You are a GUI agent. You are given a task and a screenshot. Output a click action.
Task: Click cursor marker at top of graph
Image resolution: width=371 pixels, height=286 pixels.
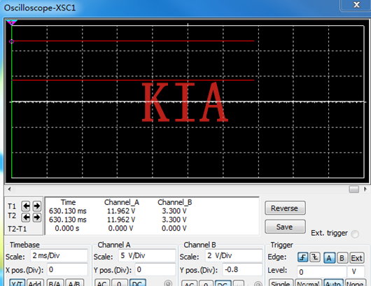pos(11,22)
